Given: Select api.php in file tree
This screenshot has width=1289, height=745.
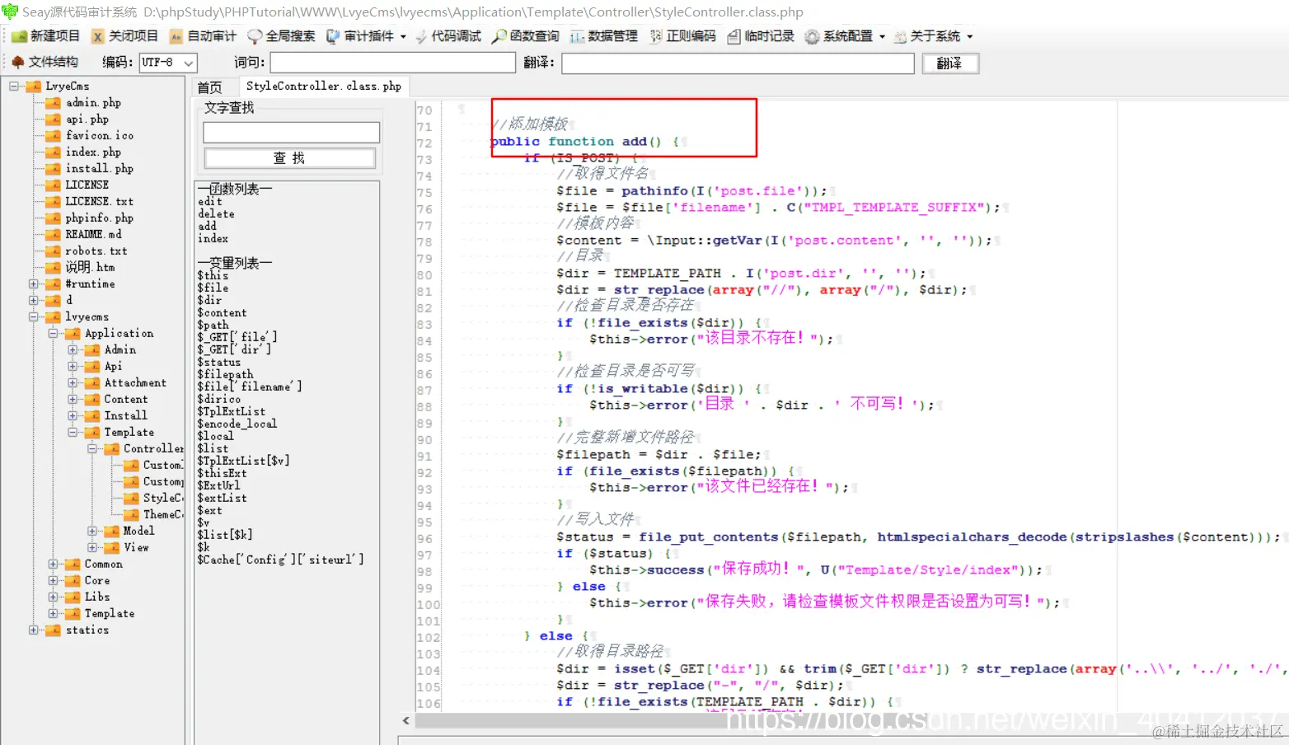Looking at the screenshot, I should tap(87, 119).
